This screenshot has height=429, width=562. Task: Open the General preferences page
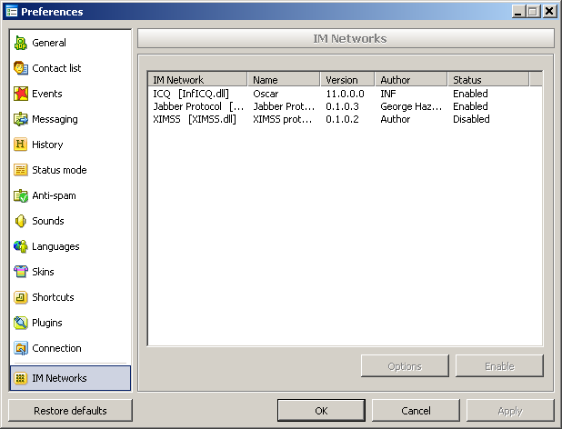pos(49,43)
